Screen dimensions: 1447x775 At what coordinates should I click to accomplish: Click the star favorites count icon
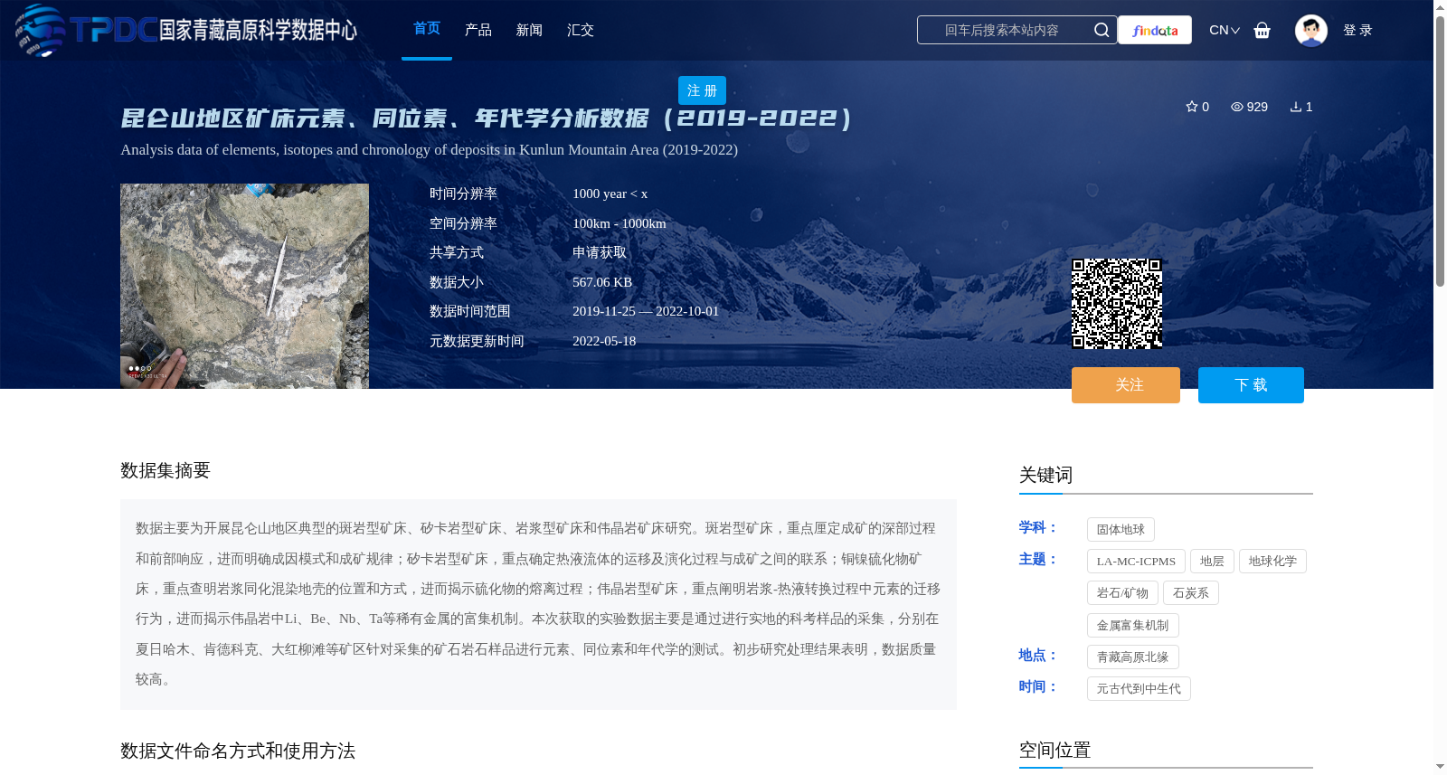pyautogui.click(x=1192, y=107)
